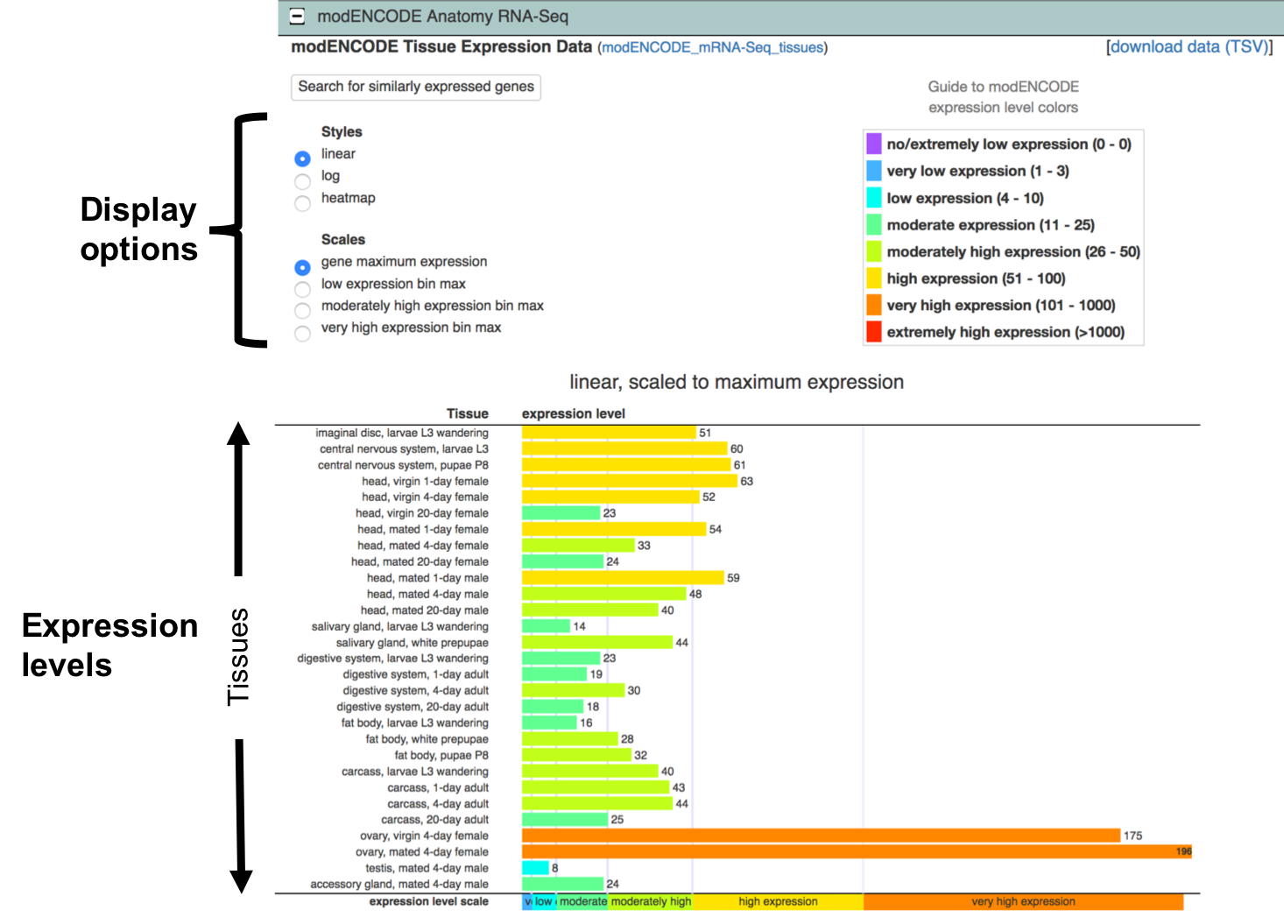Click the orange very high expression swatch
Screen dimensions: 1284x917
click(x=873, y=305)
